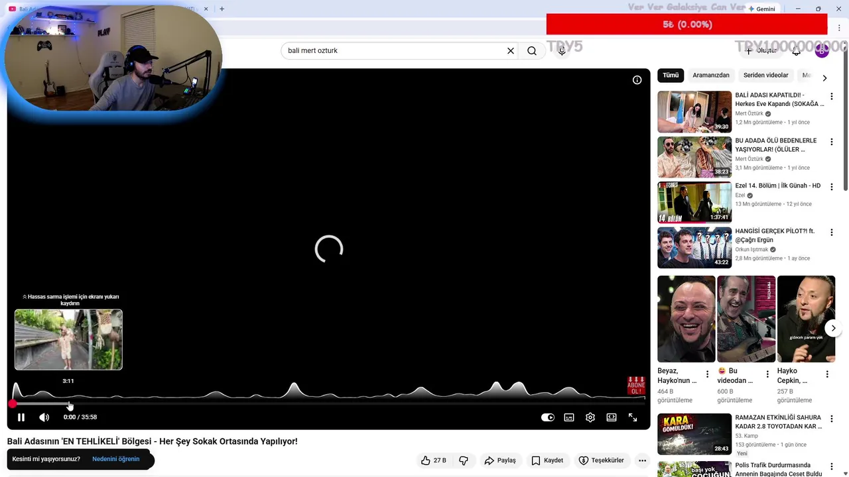Viewport: 849px width, 477px height.
Task: Open the player settings gear
Action: point(590,417)
